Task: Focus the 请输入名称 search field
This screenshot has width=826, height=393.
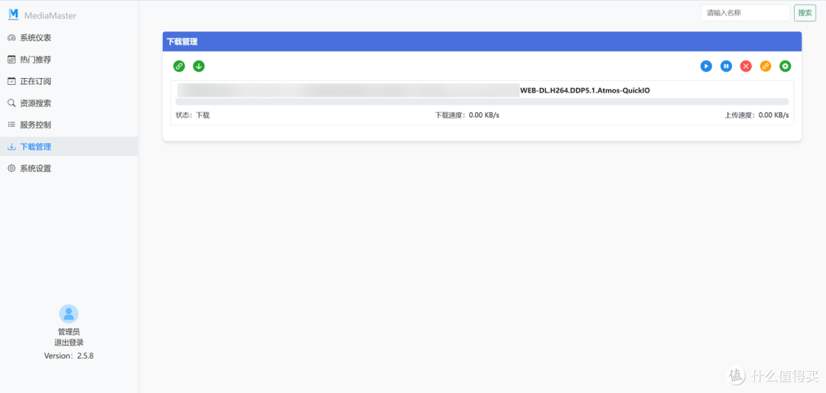Action: tap(745, 13)
